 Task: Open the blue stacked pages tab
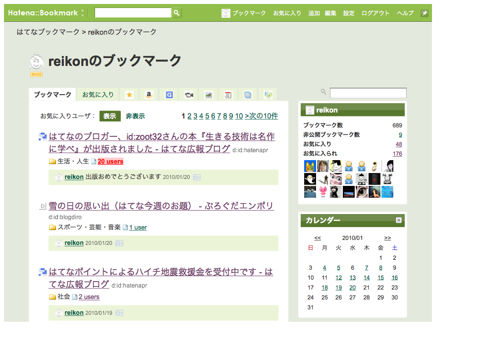click(x=248, y=95)
